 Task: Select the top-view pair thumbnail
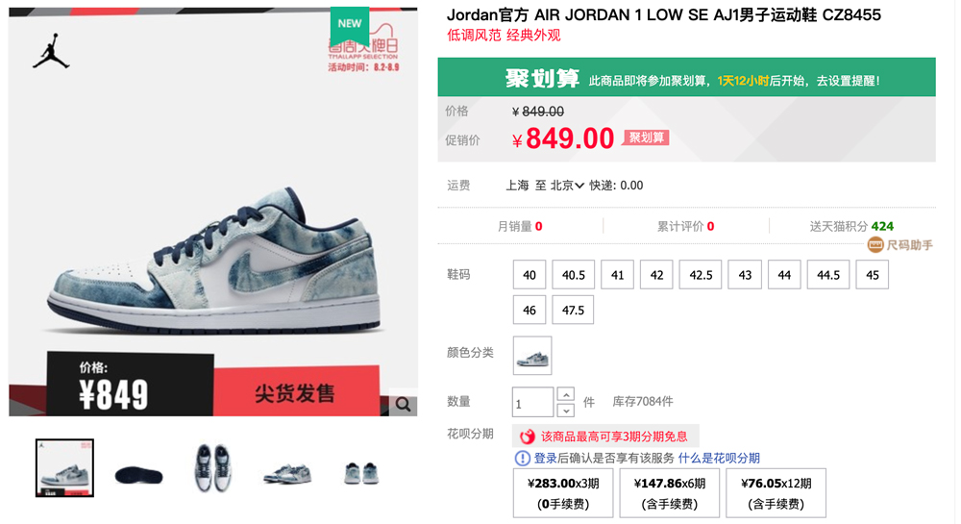[x=212, y=468]
